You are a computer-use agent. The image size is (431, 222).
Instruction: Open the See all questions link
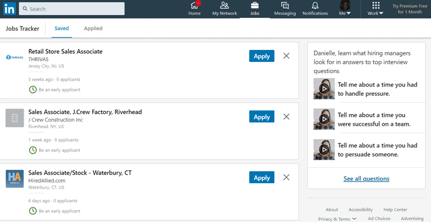pos(366,178)
